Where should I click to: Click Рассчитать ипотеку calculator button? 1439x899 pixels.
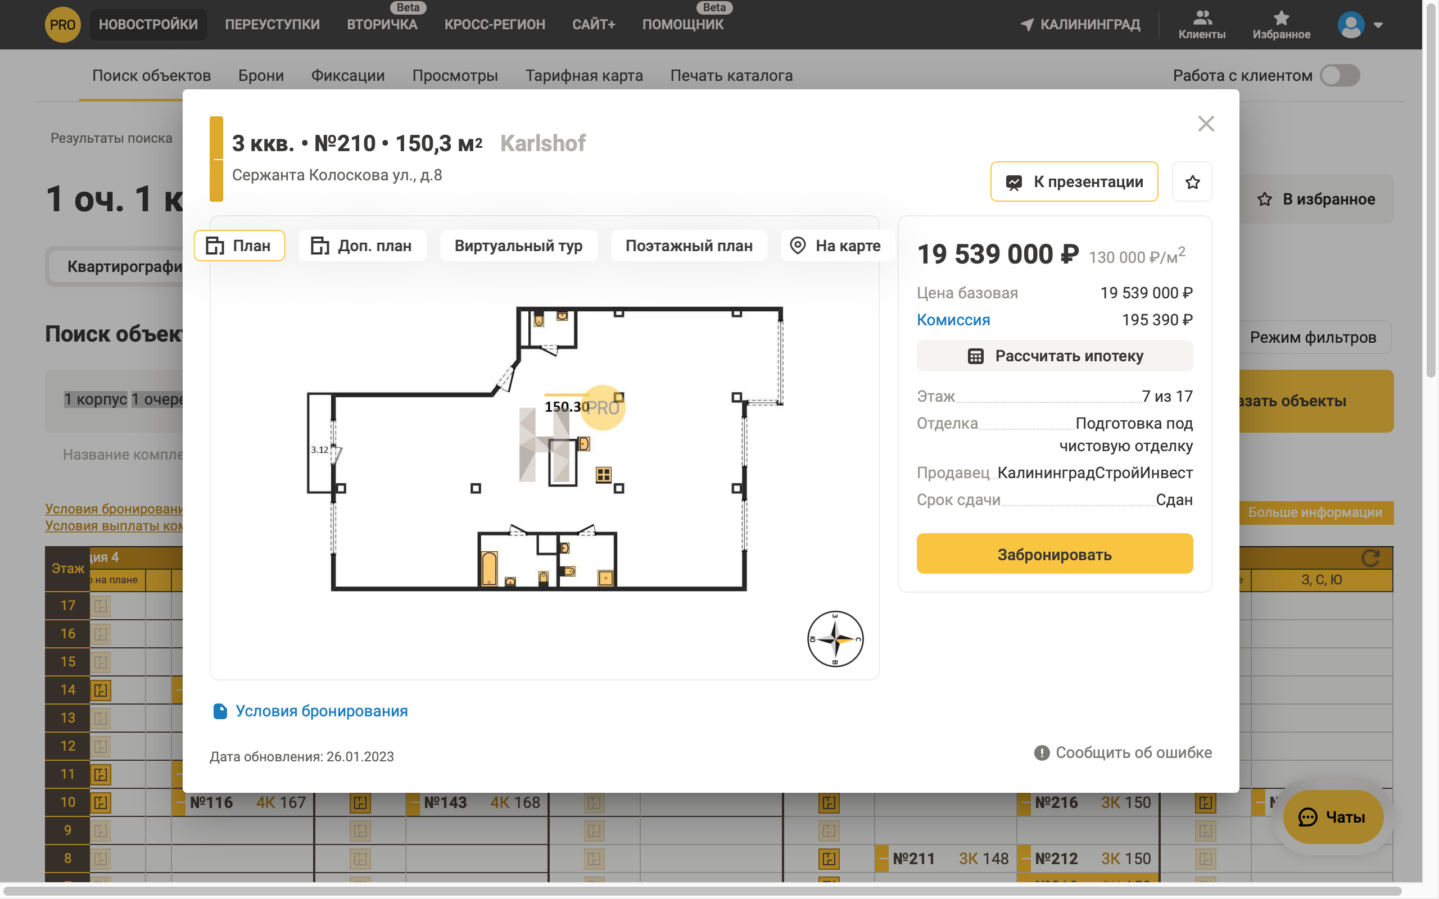pos(1055,356)
